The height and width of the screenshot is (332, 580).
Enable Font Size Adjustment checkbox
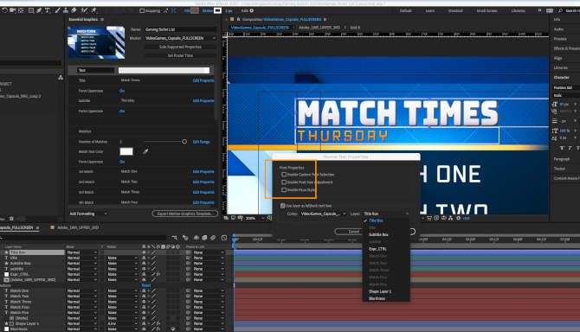(284, 182)
